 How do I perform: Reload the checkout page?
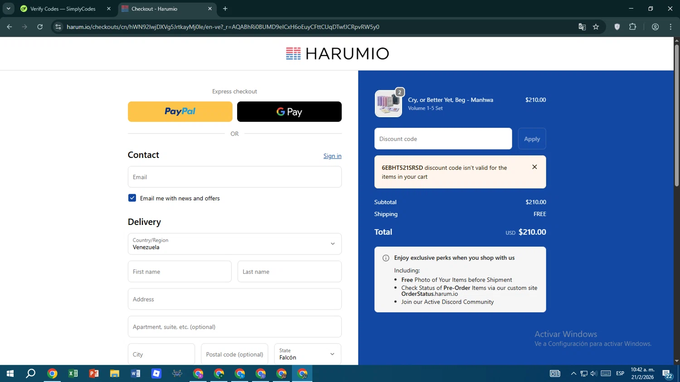click(x=40, y=27)
